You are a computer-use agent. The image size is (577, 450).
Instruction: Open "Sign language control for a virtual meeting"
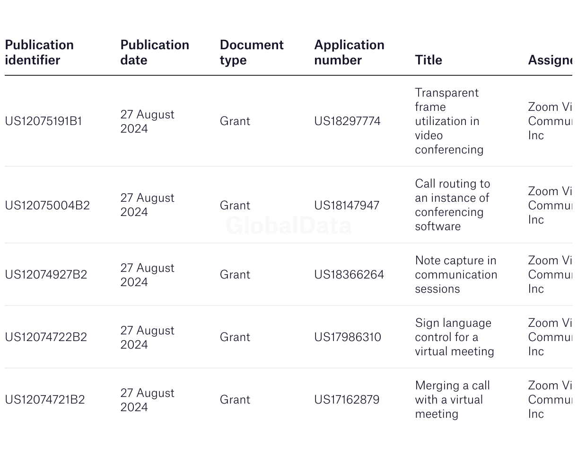click(454, 337)
